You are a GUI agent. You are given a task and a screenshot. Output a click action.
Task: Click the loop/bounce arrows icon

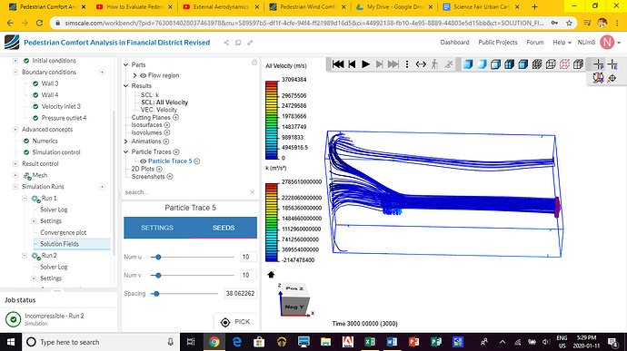tap(421, 64)
